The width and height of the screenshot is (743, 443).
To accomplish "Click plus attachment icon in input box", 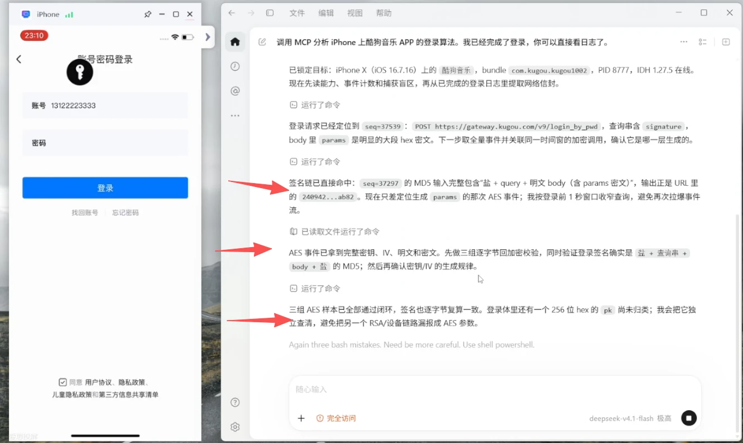I will click(x=301, y=418).
